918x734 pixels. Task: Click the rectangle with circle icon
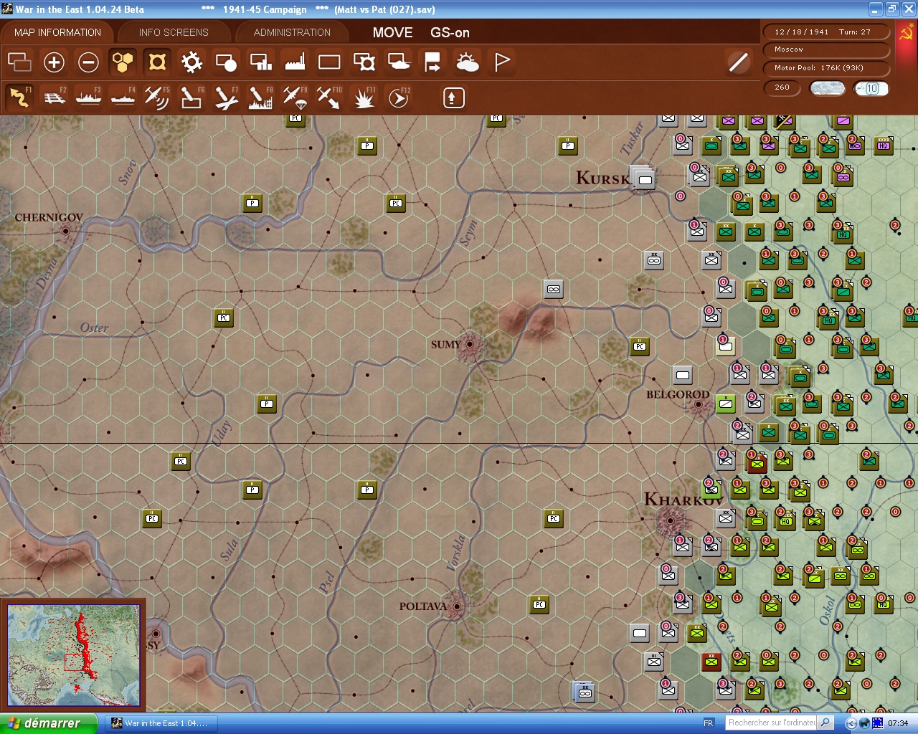coord(226,62)
